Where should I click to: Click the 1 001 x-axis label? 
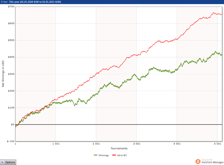click(x=56, y=144)
